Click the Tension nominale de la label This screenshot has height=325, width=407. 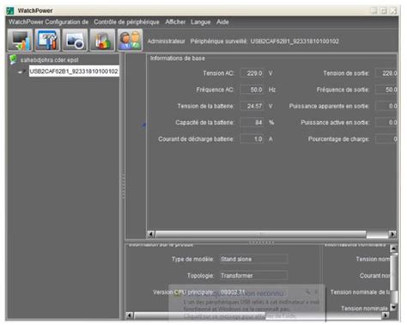point(361,292)
